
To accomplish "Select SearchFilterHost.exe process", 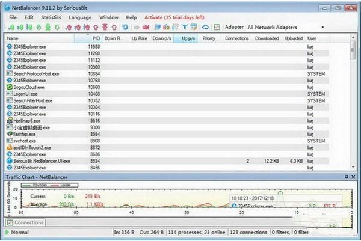I will [x=167, y=100].
